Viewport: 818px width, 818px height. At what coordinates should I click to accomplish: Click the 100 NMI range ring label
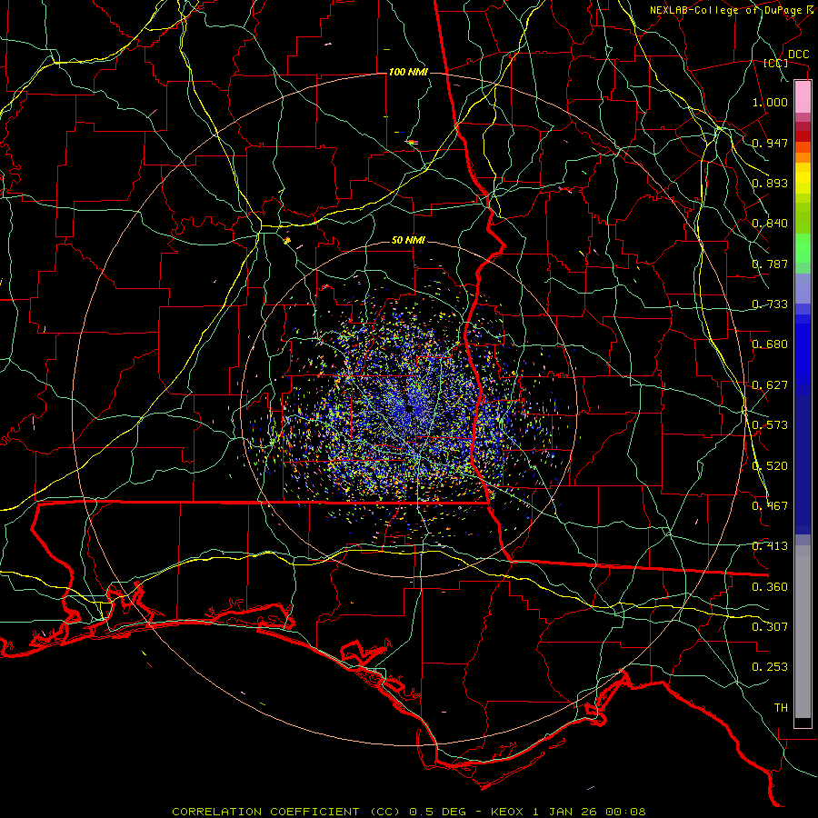pyautogui.click(x=408, y=72)
